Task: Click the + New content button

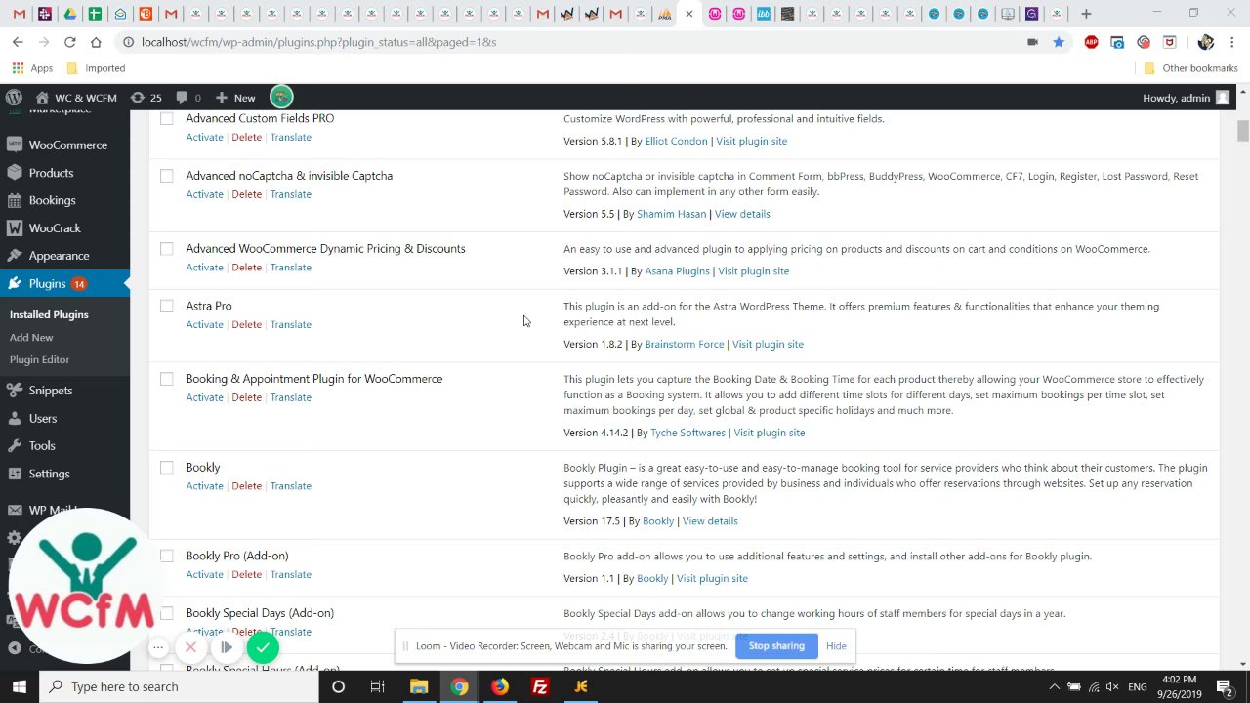Action: [x=235, y=98]
